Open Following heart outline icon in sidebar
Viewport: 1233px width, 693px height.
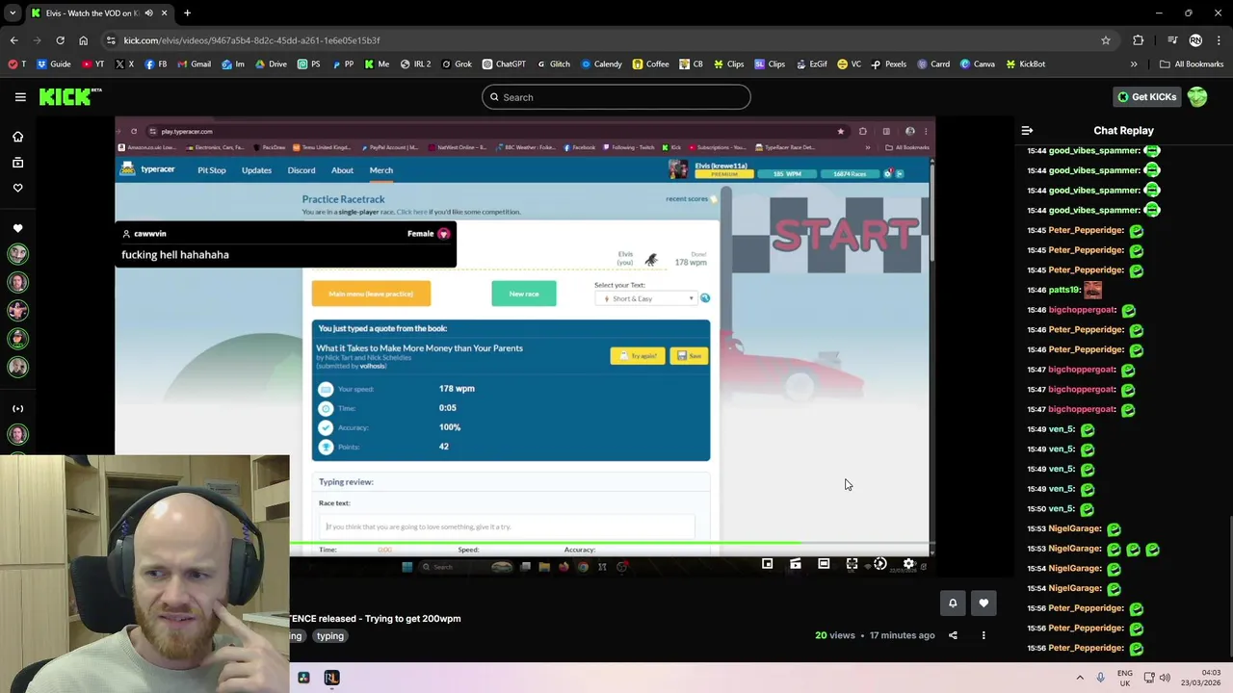click(x=17, y=188)
